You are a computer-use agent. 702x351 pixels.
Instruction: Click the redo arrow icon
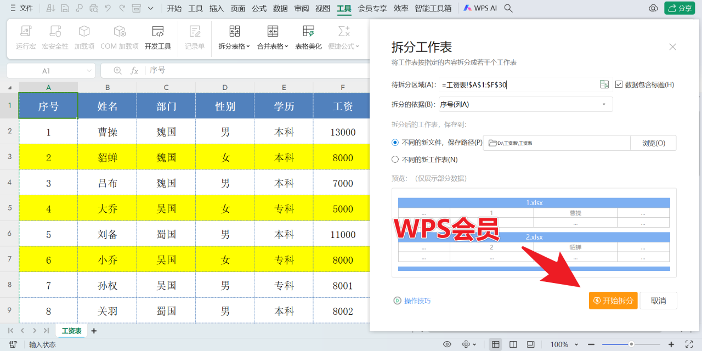(x=122, y=8)
